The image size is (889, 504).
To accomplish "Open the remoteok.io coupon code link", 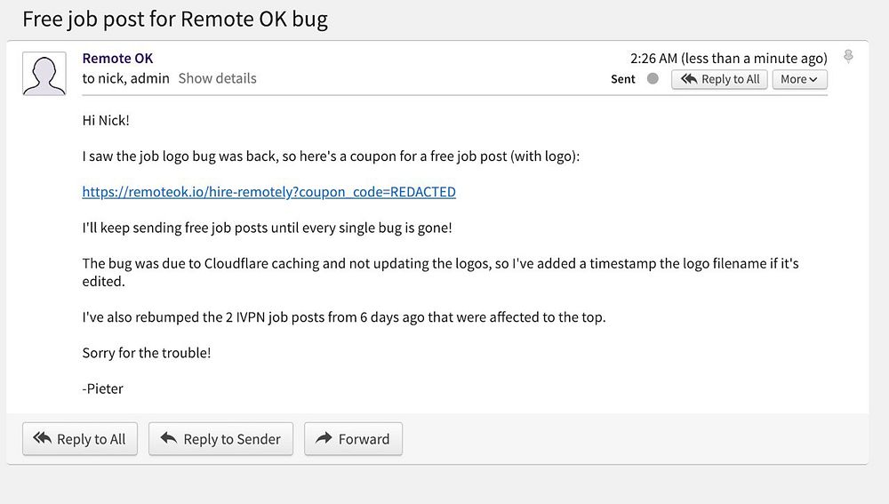I will tap(268, 192).
